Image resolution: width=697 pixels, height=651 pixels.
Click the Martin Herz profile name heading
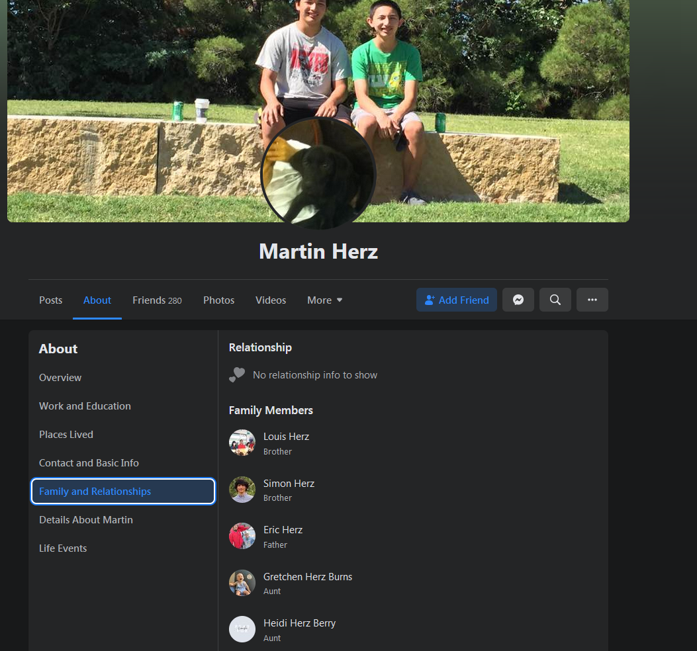318,251
